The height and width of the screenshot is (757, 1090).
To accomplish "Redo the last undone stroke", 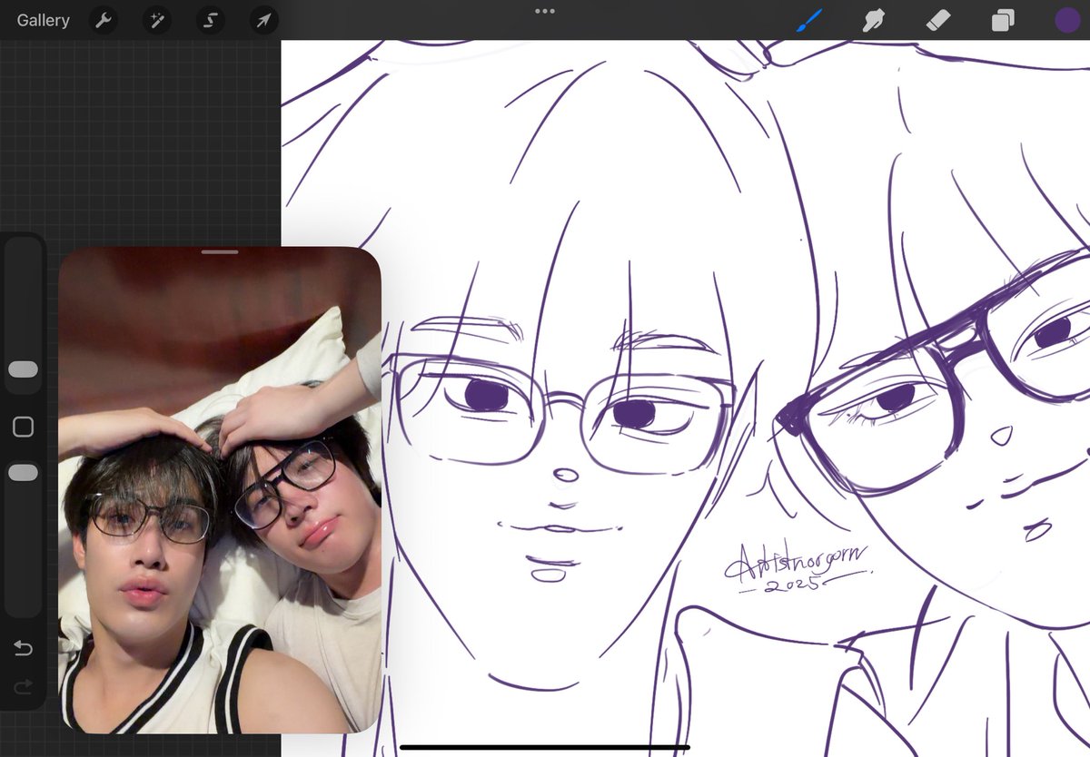I will click(23, 688).
